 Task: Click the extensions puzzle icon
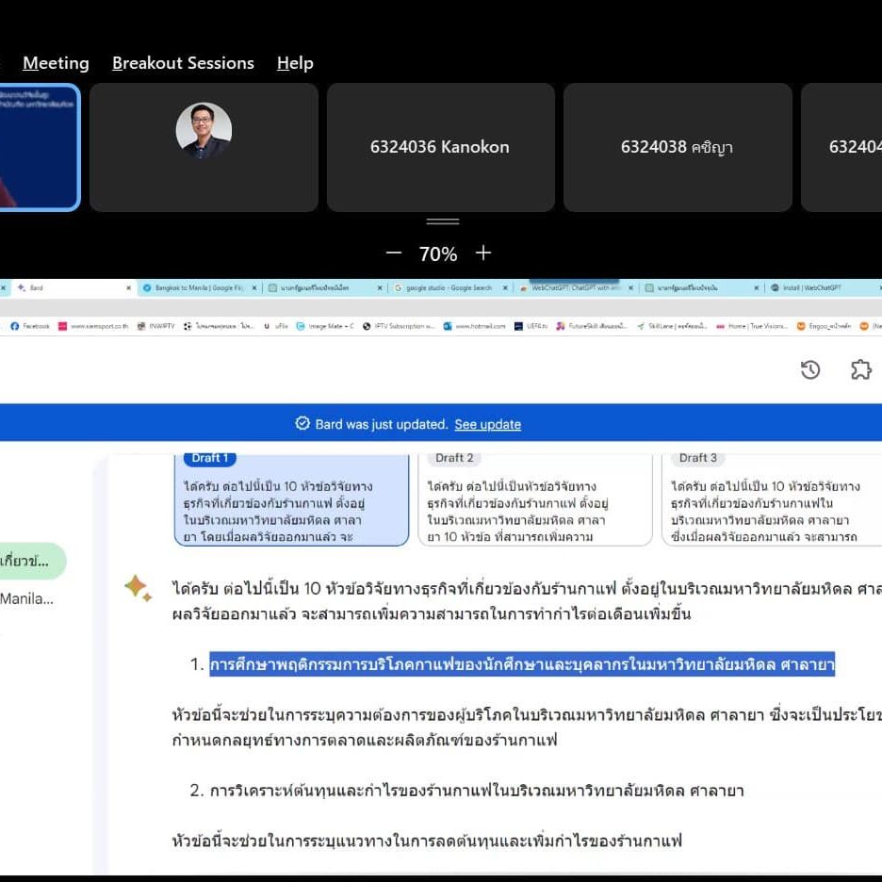pos(860,370)
